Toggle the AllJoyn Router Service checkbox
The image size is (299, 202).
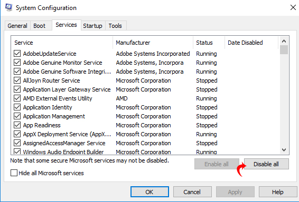17,80
